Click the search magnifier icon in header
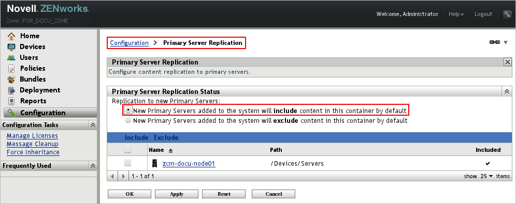This screenshot has width=516, height=204. coord(507,14)
